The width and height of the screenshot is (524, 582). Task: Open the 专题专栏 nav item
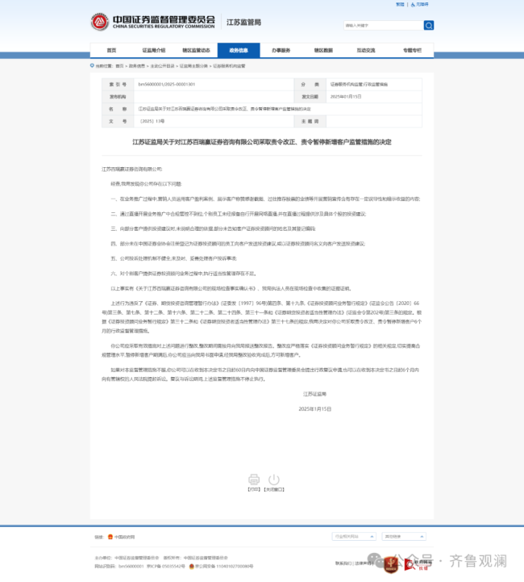[x=412, y=50]
